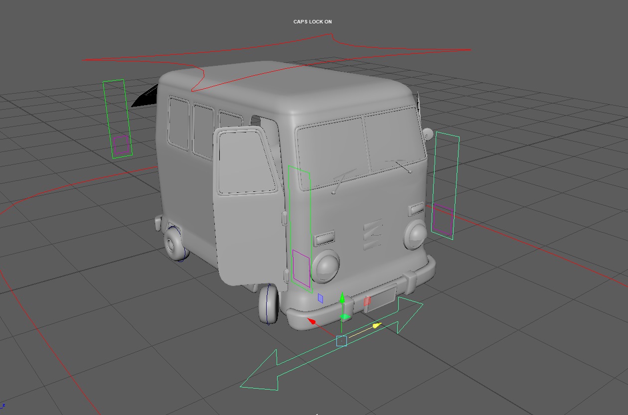Click the cyan center box of move manipulator
The image size is (628, 415).
coord(341,341)
